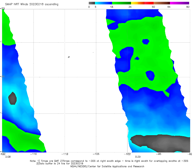The height and width of the screenshot is (168, 192).
Task: Click the "80" label at color bar end
Action: coord(188,7)
